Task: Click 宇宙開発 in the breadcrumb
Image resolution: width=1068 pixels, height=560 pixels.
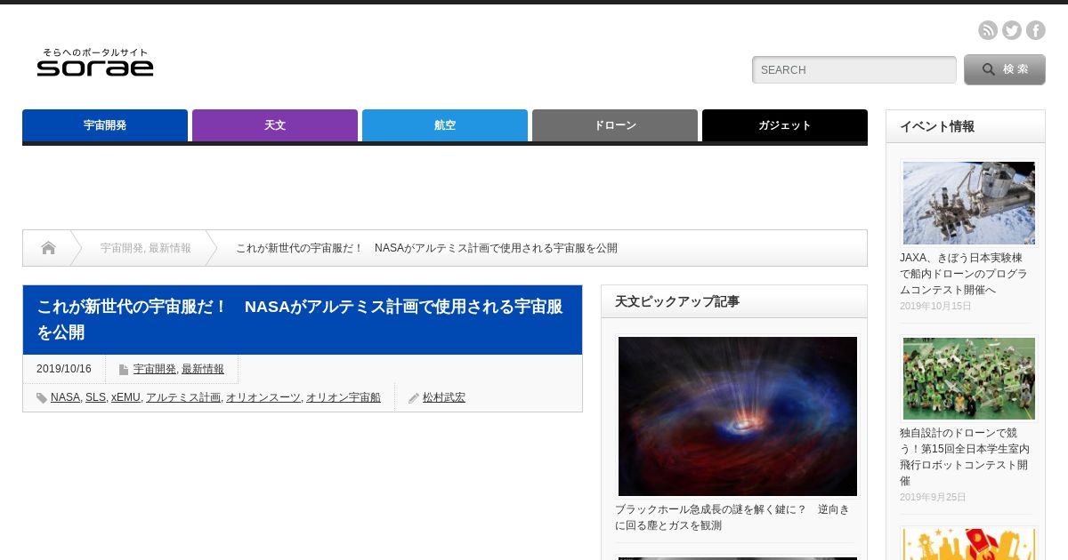Action: coord(121,248)
